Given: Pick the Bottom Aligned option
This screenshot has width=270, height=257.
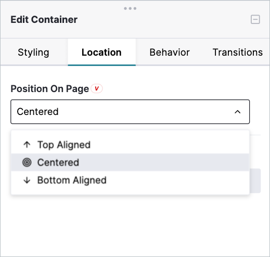Looking at the screenshot, I should click(x=130, y=180).
